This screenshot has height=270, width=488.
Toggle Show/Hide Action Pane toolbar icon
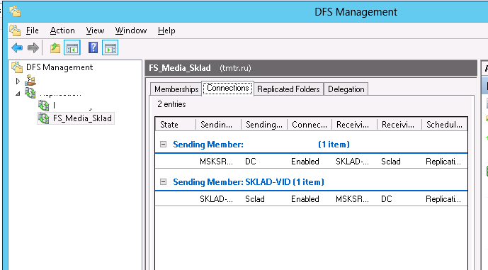click(110, 48)
